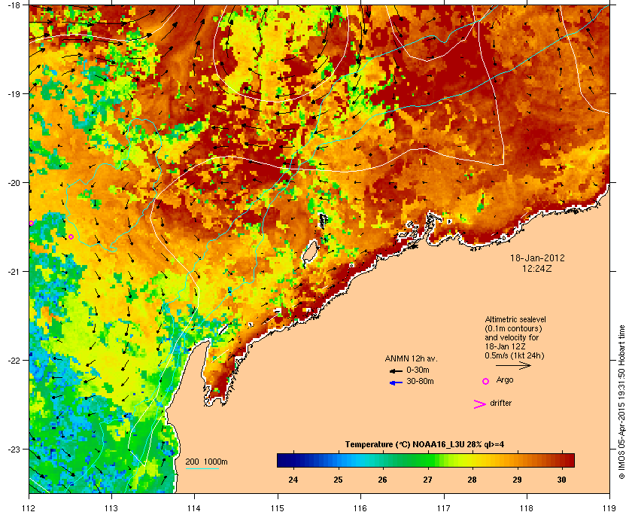Click the Argo float marker at map's left edge
The width and height of the screenshot is (632, 512).
pyautogui.click(x=31, y=223)
